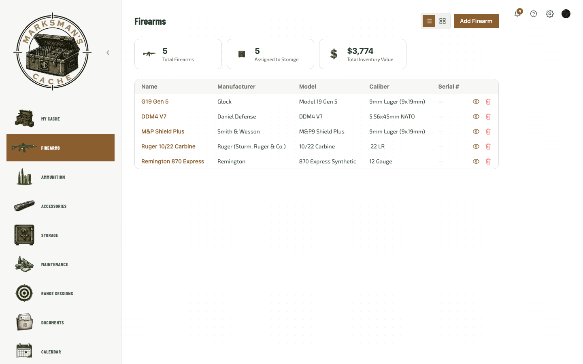The height and width of the screenshot is (364, 583).
Task: View Remington 870 Express eye icon
Action: pos(476,161)
